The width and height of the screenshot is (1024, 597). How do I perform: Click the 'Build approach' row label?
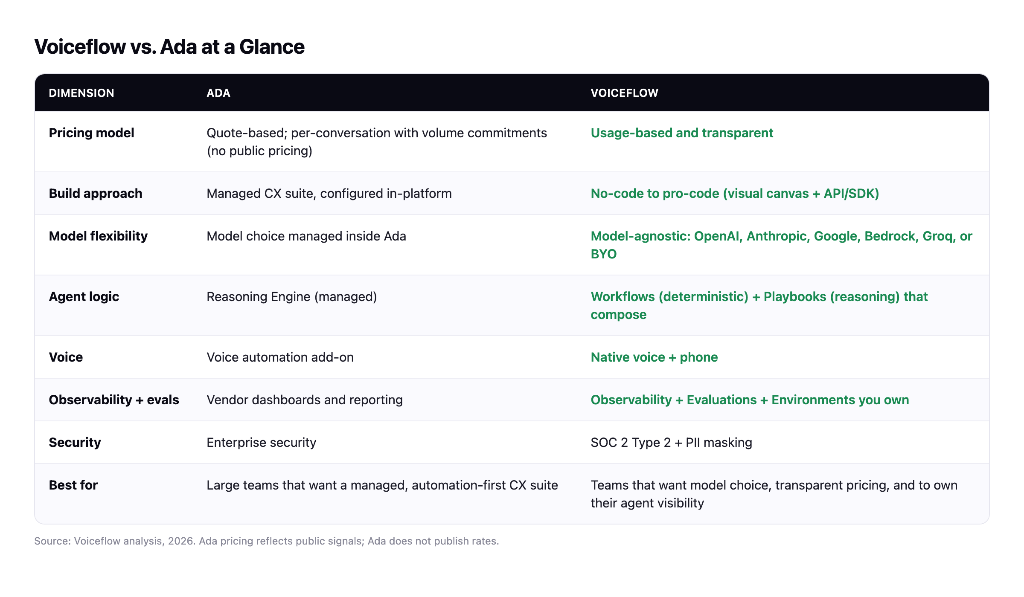[96, 194]
